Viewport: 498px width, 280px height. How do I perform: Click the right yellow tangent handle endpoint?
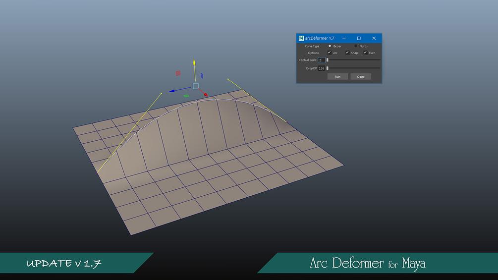point(228,79)
